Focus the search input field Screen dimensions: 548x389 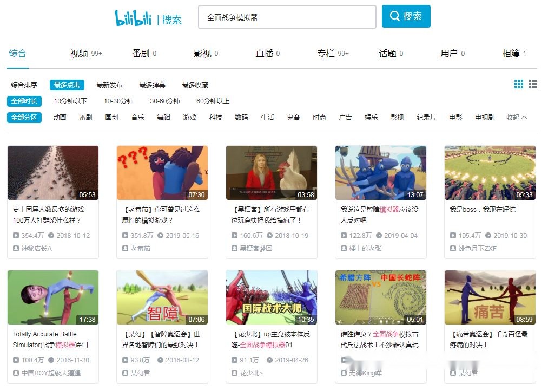[x=287, y=16]
